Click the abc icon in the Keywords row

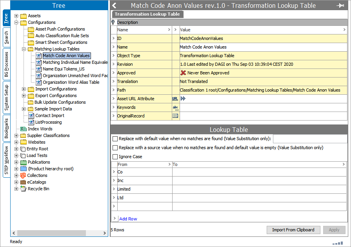point(175,107)
